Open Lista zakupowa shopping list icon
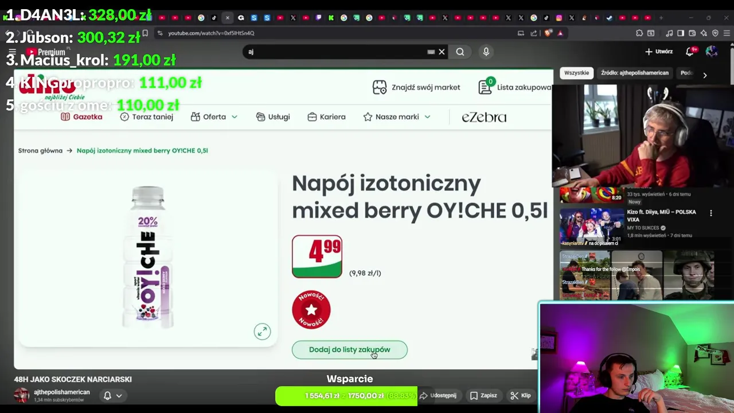This screenshot has height=413, width=734. click(486, 87)
